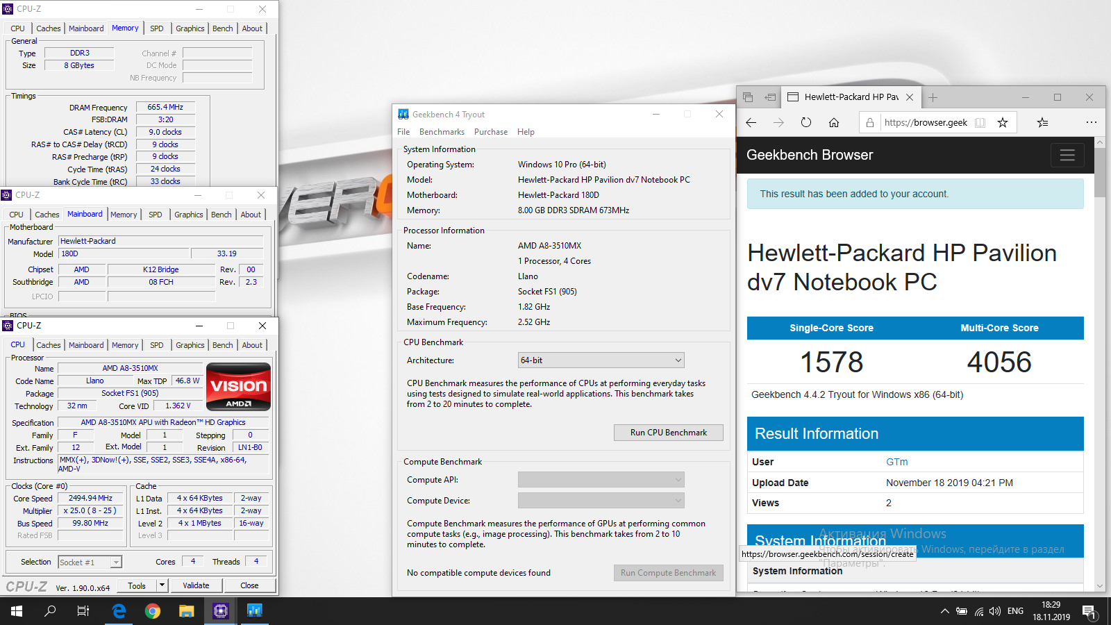
Task: Open the Benchmarks menu in Geekbench
Action: pyautogui.click(x=442, y=132)
